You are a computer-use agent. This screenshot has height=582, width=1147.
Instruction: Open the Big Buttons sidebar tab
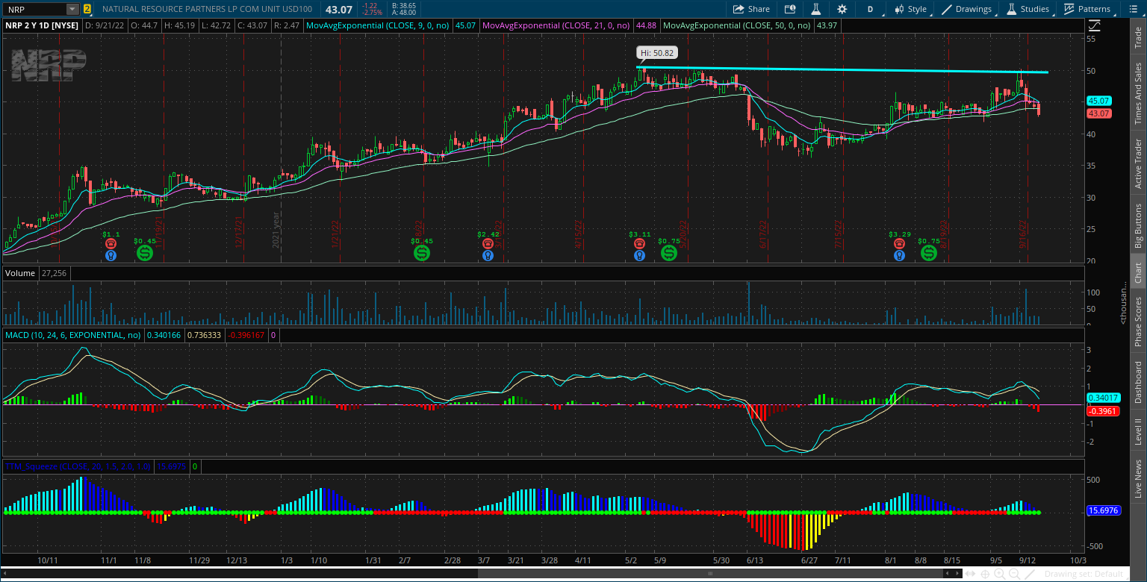click(1138, 225)
